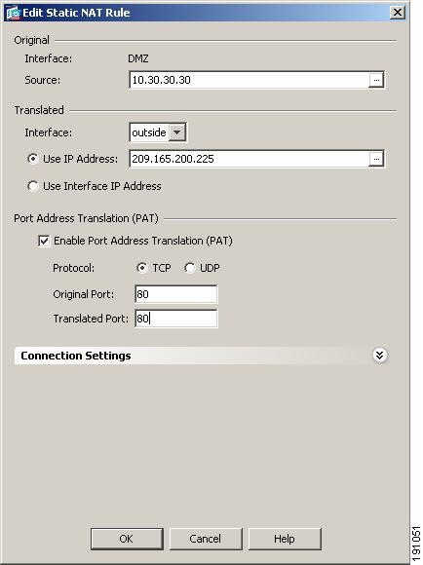The image size is (423, 565).
Task: Switch the protocol to UDP
Action: 189,268
